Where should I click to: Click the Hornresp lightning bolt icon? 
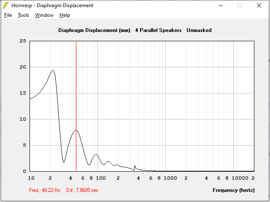coord(6,5)
